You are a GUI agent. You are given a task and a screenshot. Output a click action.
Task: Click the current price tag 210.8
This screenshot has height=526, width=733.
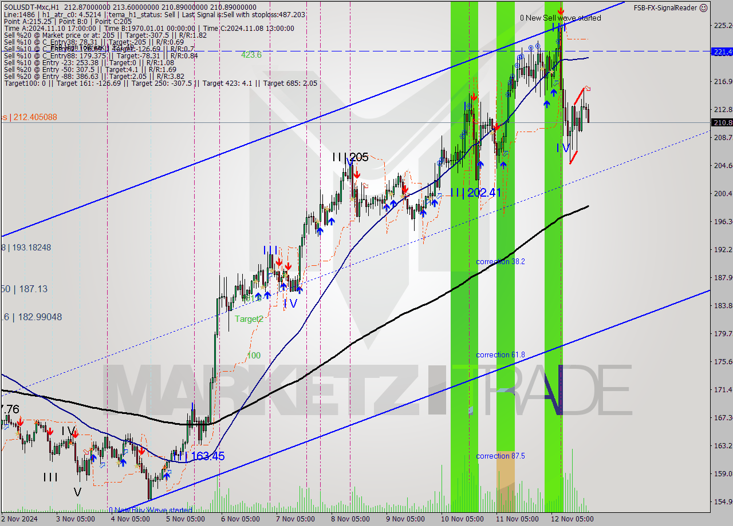click(x=722, y=122)
